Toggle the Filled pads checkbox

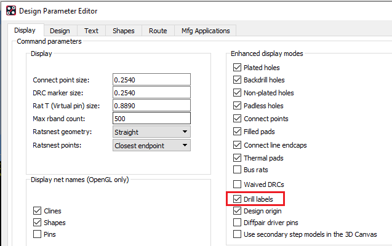pos(237,132)
